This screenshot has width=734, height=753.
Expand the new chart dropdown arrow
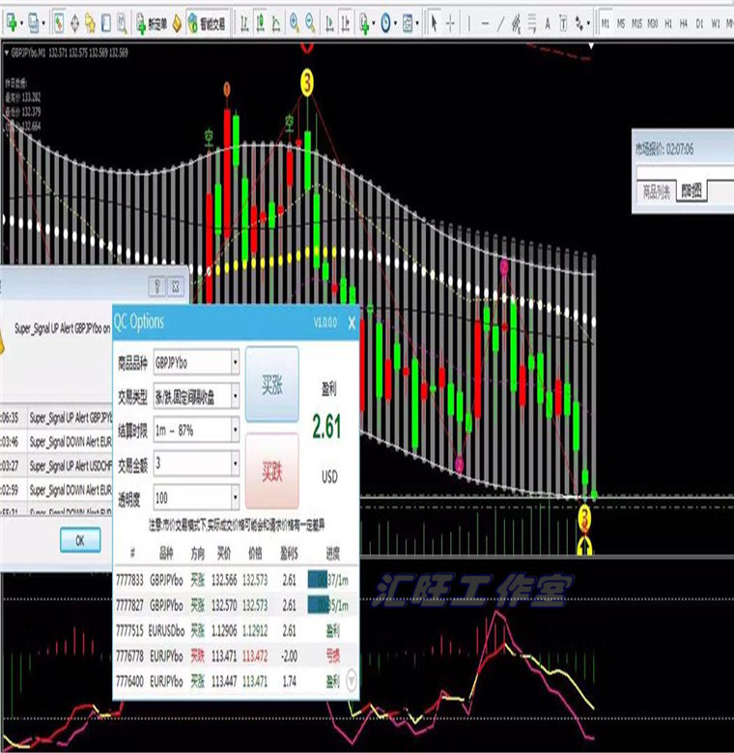[x=21, y=22]
